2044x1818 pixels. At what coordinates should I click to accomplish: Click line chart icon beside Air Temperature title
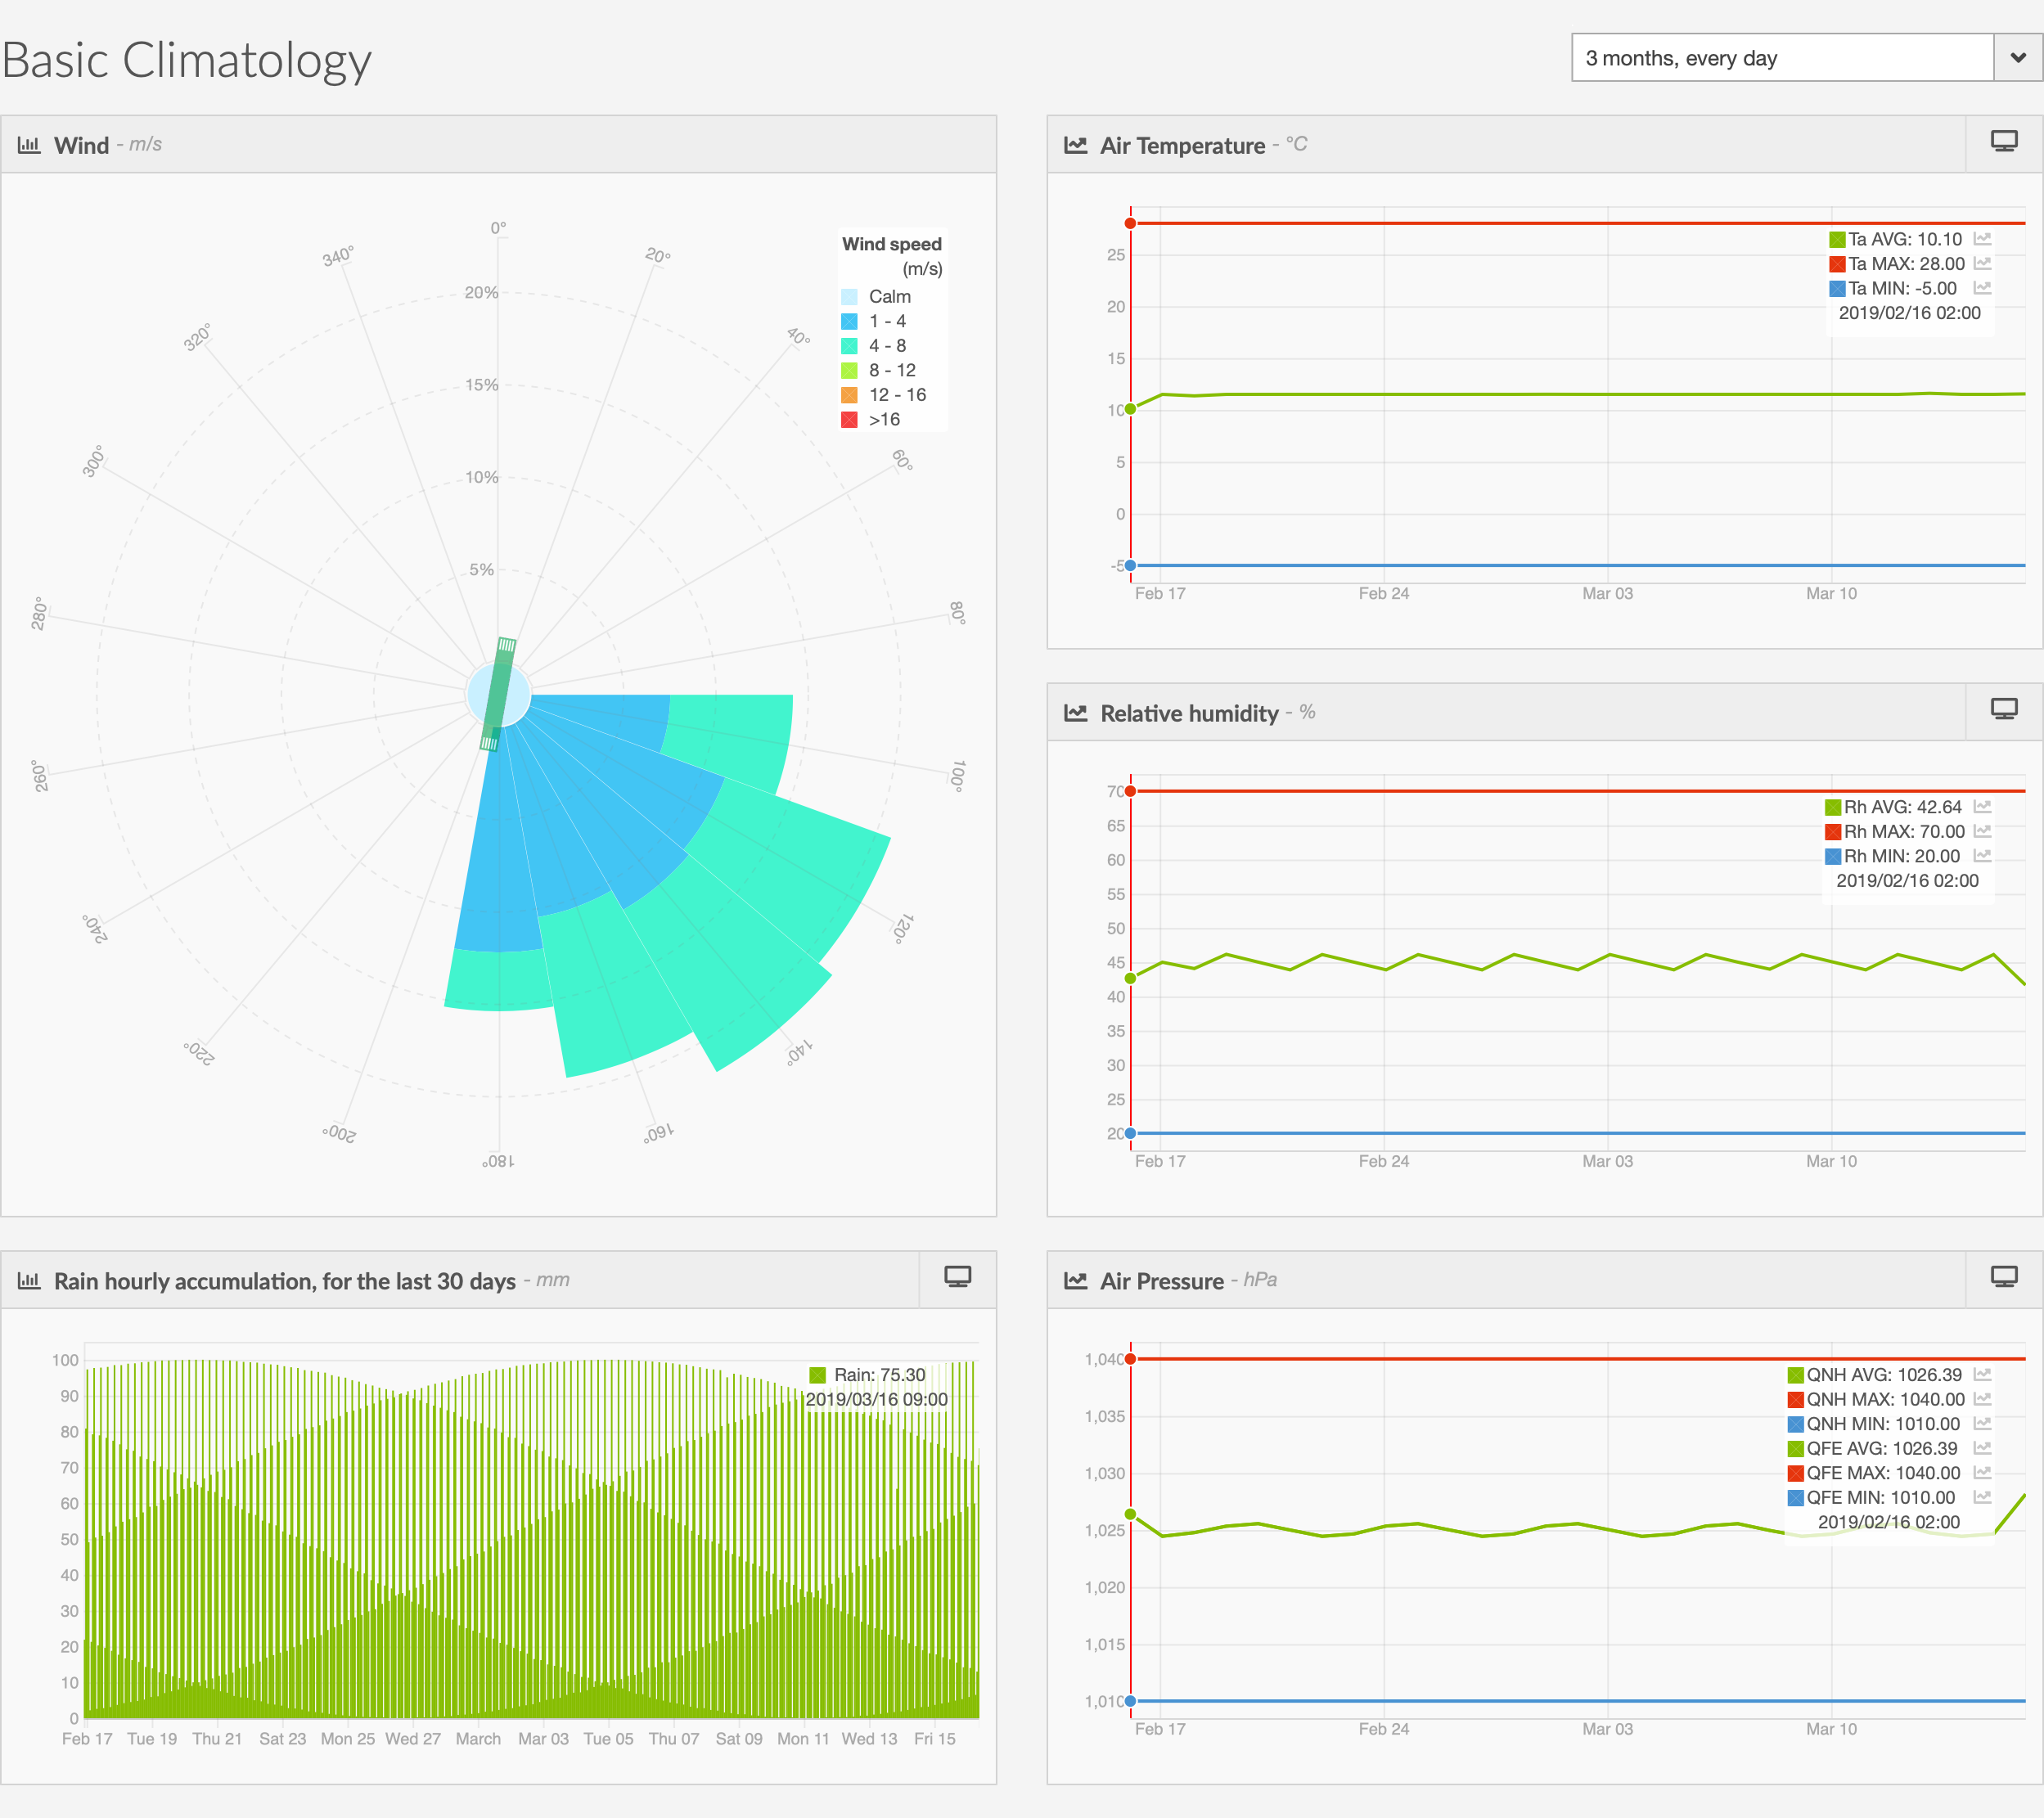[1075, 145]
